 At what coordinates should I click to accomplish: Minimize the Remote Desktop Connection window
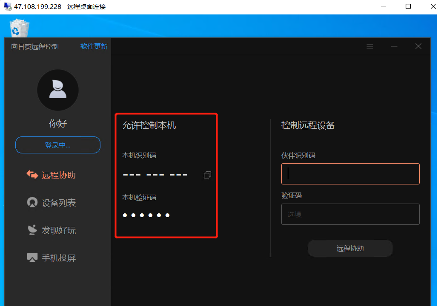pyautogui.click(x=384, y=6)
